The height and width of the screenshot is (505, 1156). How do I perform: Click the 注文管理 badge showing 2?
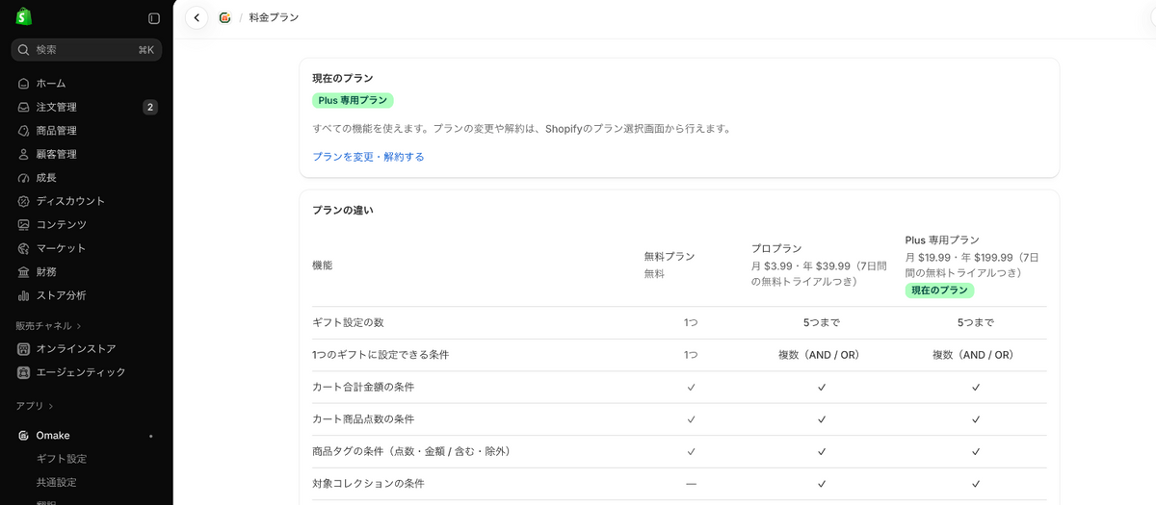(x=150, y=107)
